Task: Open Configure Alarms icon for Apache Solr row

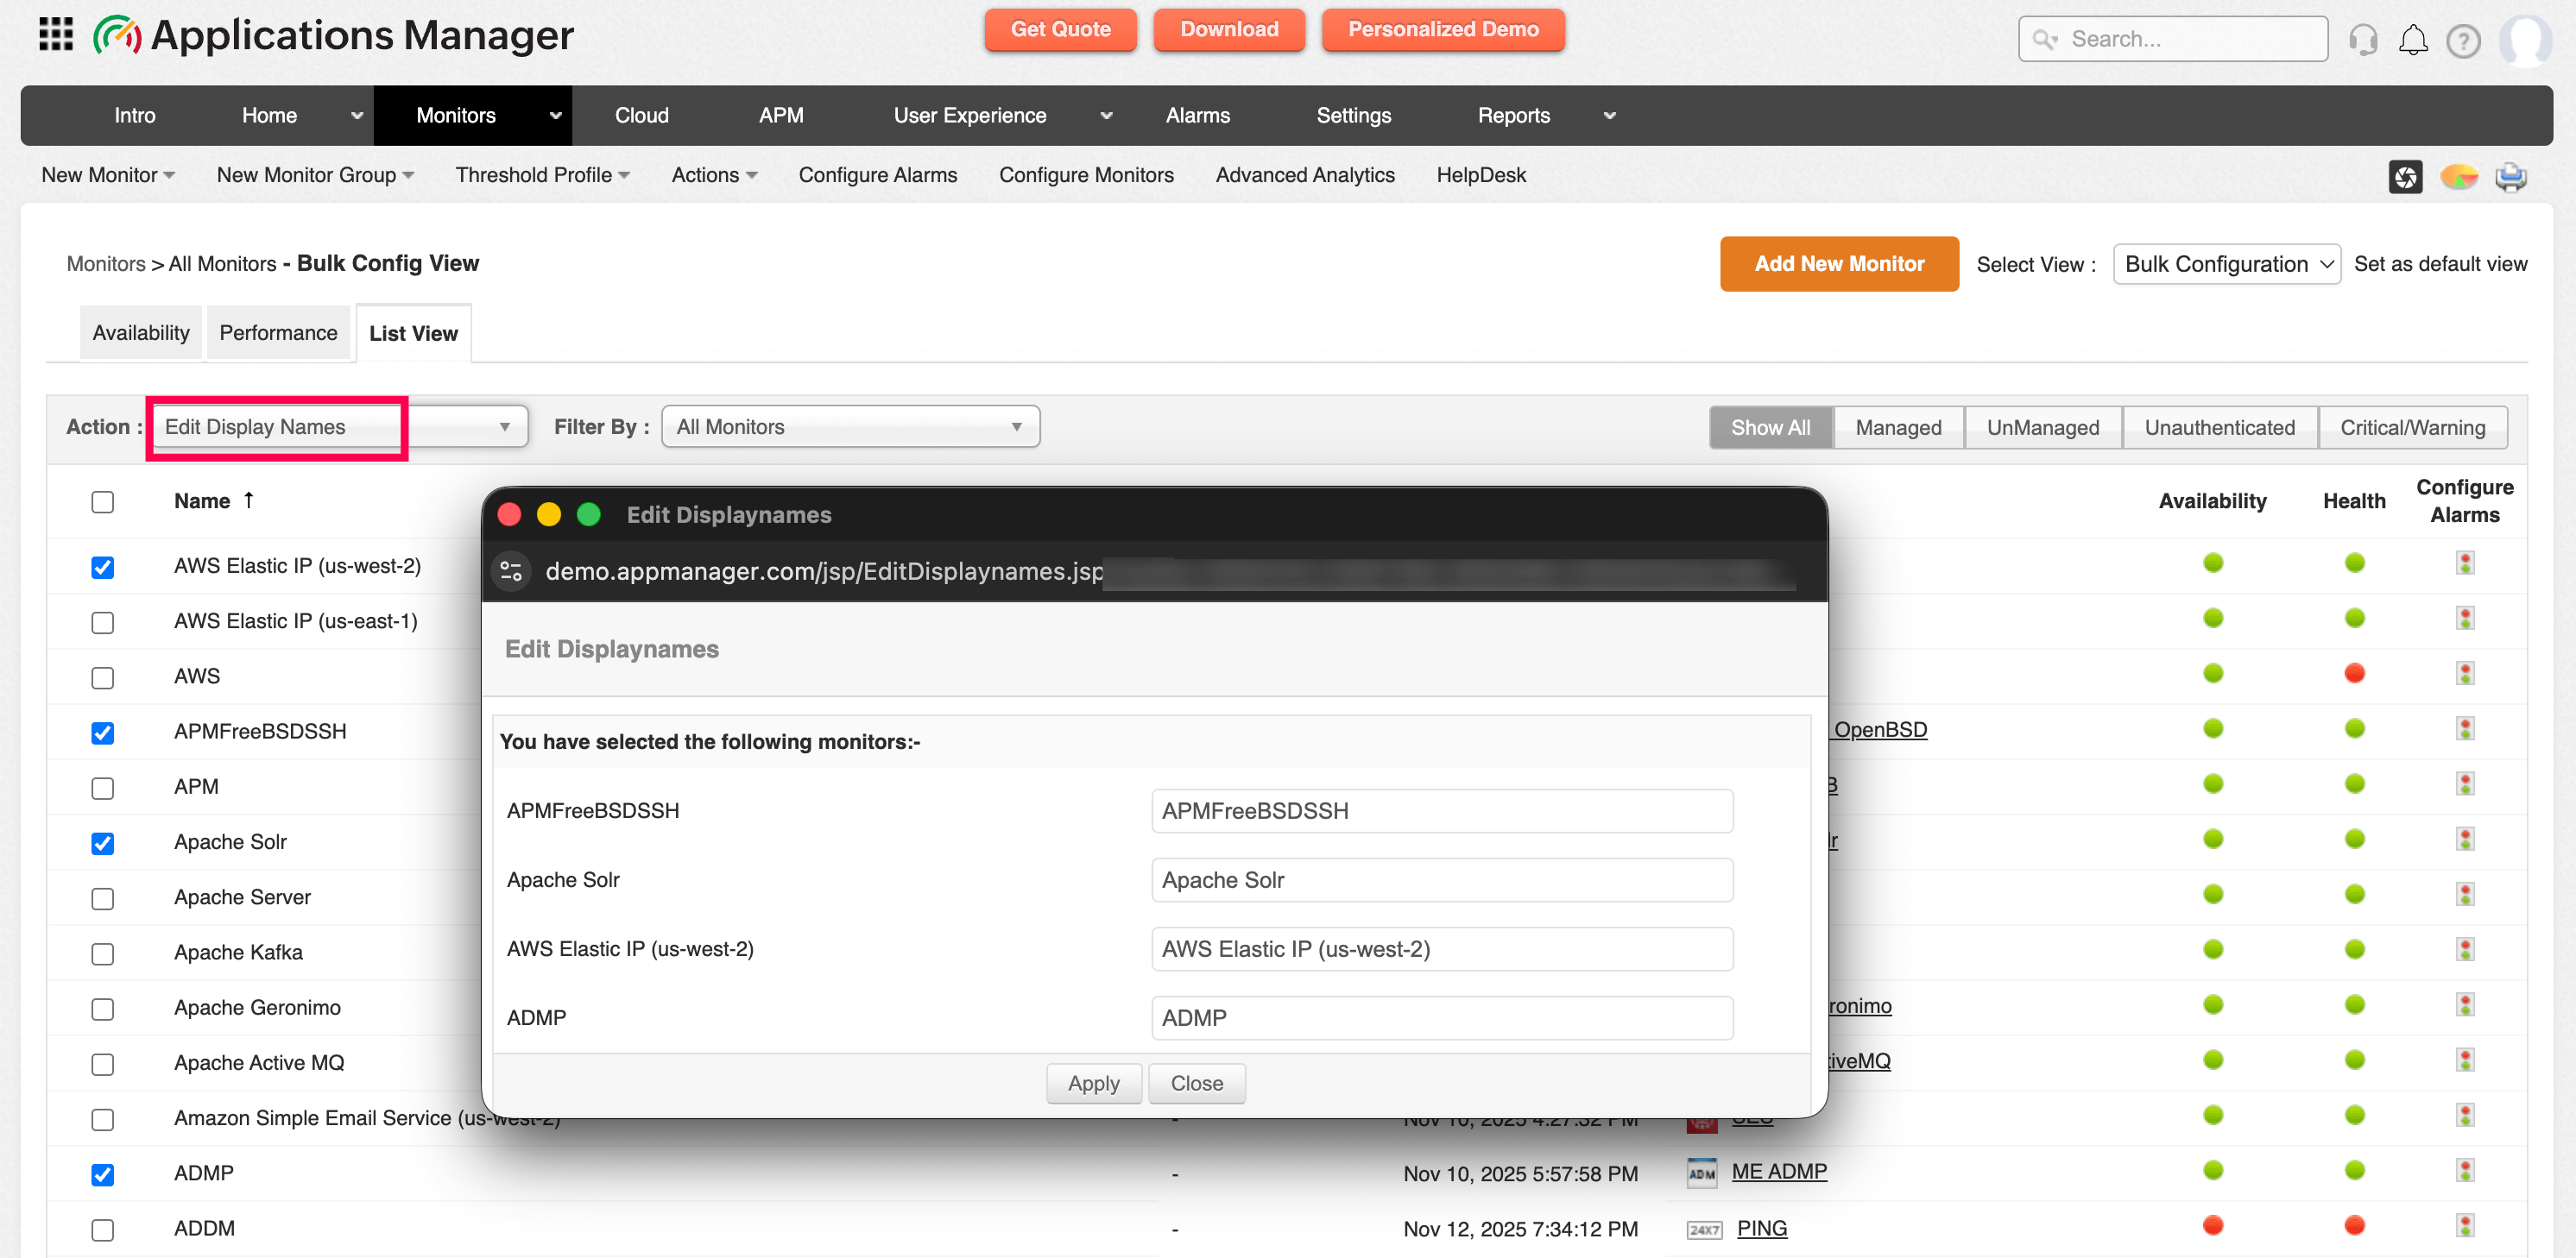Action: pyautogui.click(x=2465, y=840)
